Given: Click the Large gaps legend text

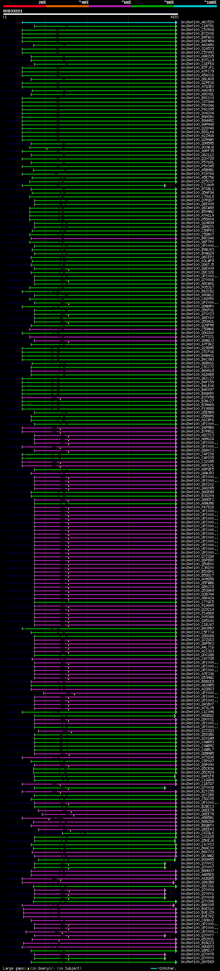Looking at the screenshot, I should pos(42,968).
